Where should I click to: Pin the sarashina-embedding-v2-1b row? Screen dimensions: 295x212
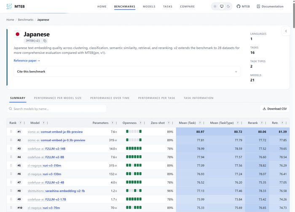(11, 191)
